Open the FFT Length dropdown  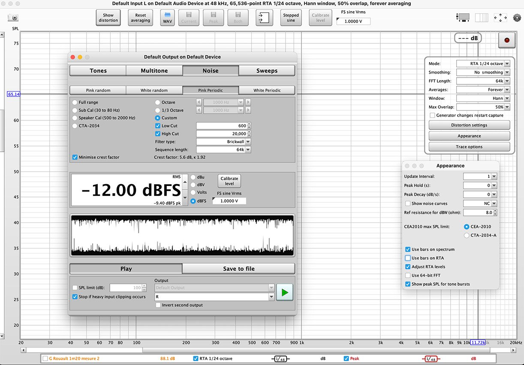coord(483,81)
